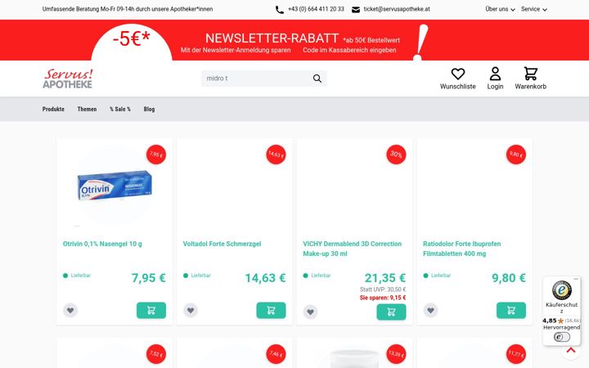Click the 9,80 € badge on Ratiodolor
The image size is (589, 368).
pos(515,155)
